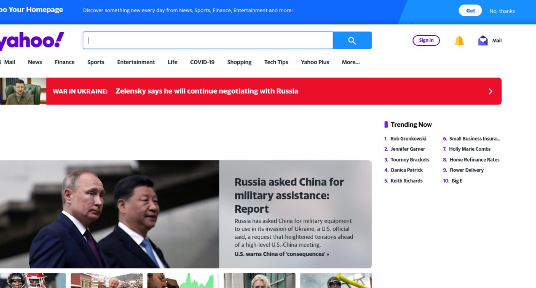Open Tech Tips
Image resolution: width=536 pixels, height=288 pixels.
click(276, 62)
